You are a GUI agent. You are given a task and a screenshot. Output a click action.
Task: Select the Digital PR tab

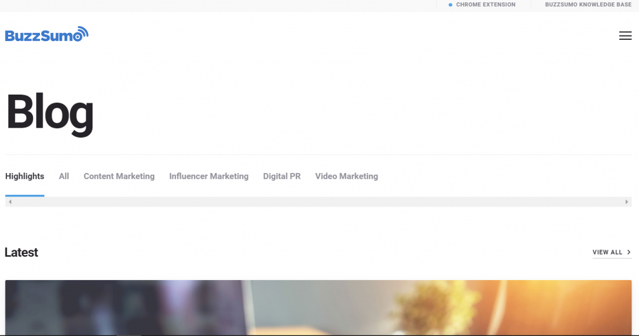(281, 176)
